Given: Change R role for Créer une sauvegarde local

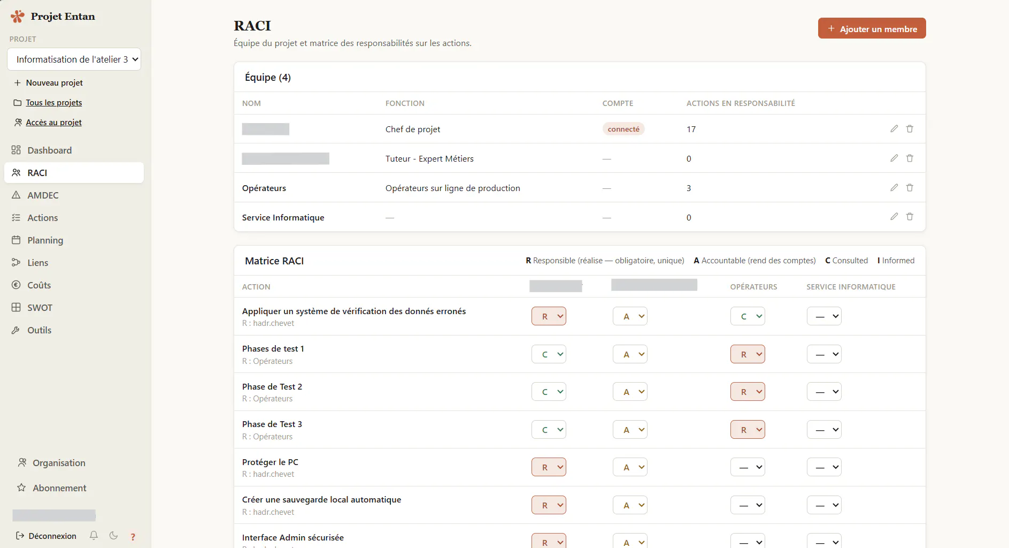Looking at the screenshot, I should click(x=549, y=505).
